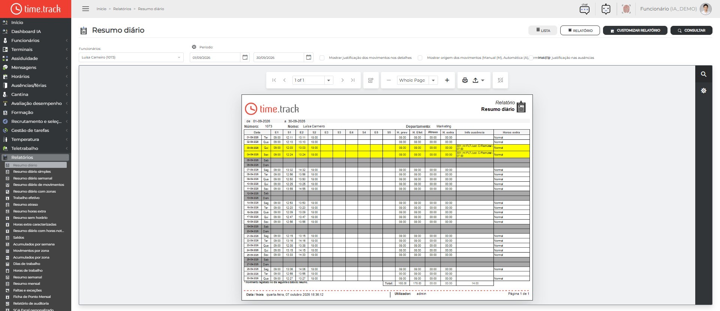Open the AI assistant robot icon
The height and width of the screenshot is (311, 720).
click(x=606, y=9)
